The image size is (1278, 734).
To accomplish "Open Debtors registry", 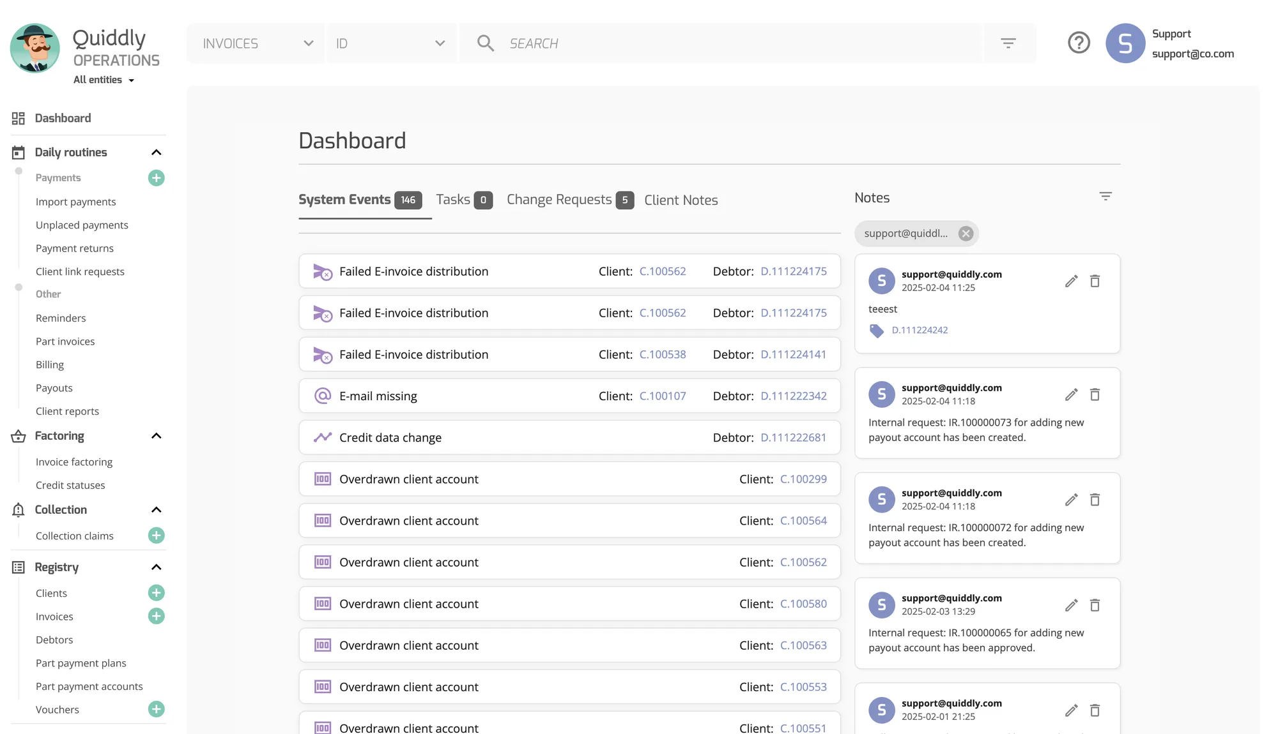I will tap(54, 640).
